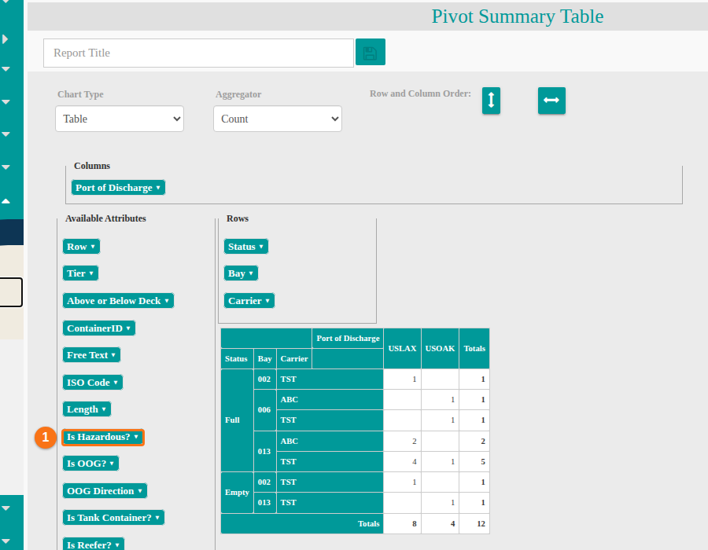Image resolution: width=708 pixels, height=550 pixels.
Task: Open the Aggregator dropdown showing Count
Action: tap(278, 119)
